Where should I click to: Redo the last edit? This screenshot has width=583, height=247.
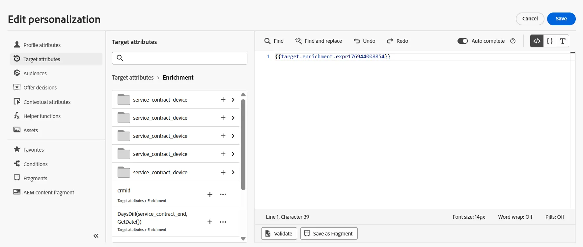click(x=397, y=41)
